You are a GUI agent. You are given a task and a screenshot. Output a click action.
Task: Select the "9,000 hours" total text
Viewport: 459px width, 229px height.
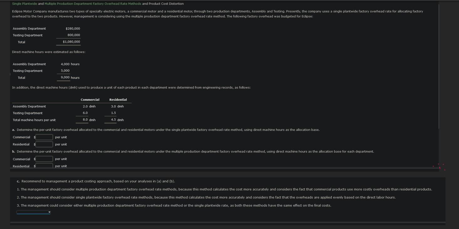(66, 77)
